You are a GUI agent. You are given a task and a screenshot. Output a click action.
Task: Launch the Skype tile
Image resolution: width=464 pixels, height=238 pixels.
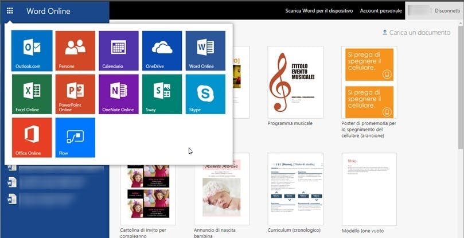coord(205,94)
